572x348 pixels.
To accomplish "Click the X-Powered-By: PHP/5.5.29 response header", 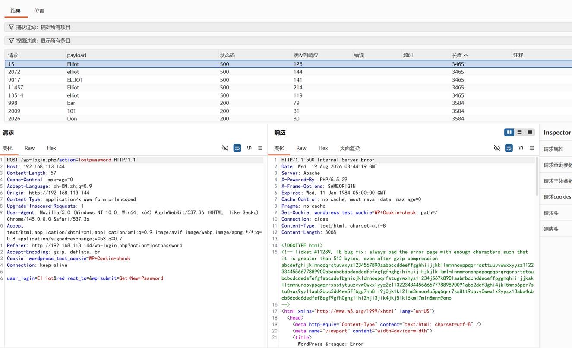I will click(314, 180).
